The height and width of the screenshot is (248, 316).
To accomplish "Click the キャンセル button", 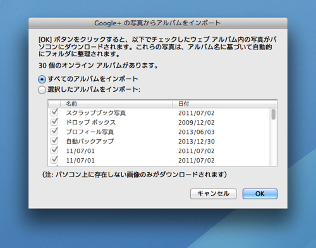I will (x=214, y=194).
